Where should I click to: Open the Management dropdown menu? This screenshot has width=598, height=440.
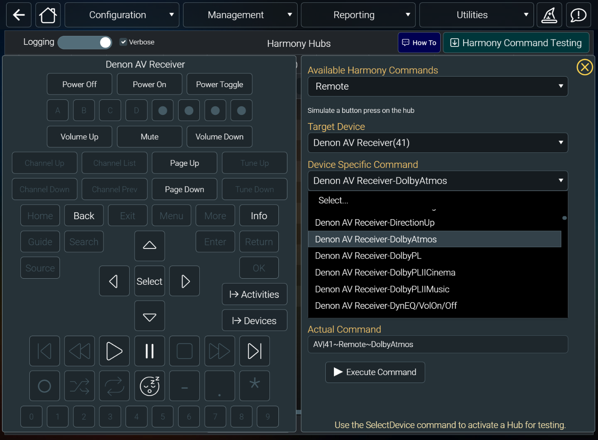[240, 15]
